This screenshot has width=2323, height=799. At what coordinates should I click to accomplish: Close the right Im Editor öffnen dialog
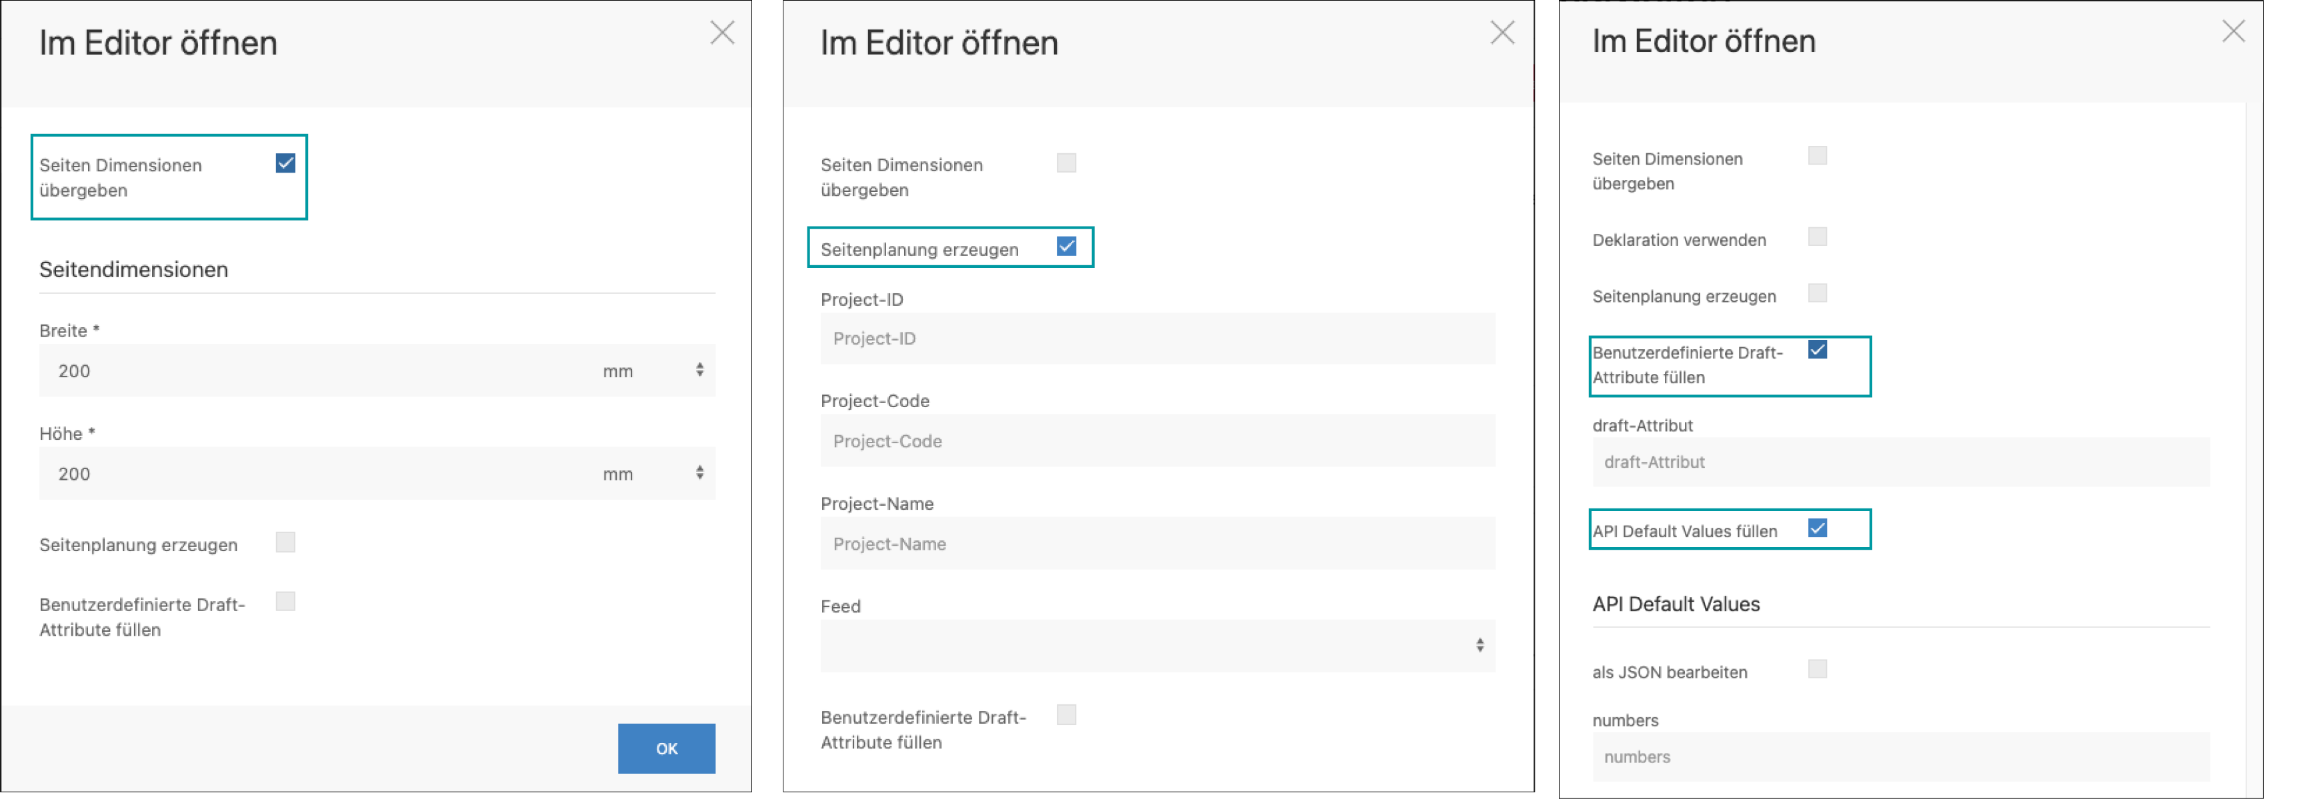(2233, 31)
